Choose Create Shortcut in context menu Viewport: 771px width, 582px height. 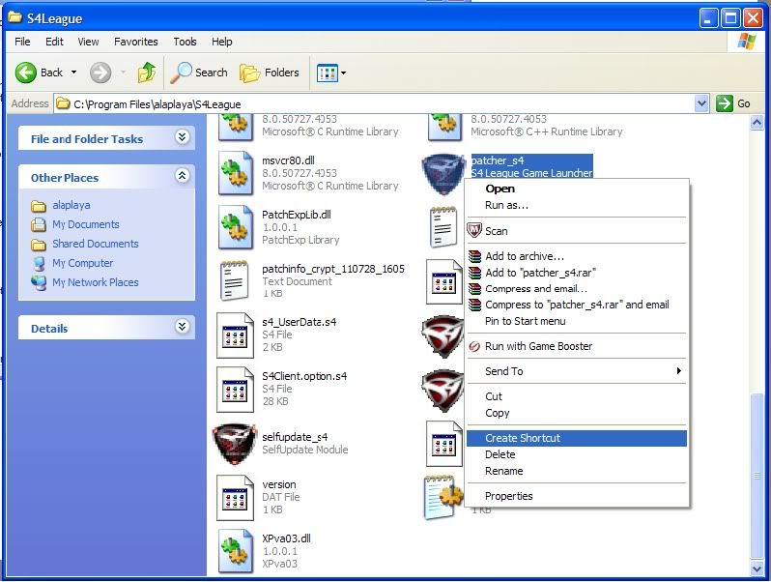[x=576, y=438]
